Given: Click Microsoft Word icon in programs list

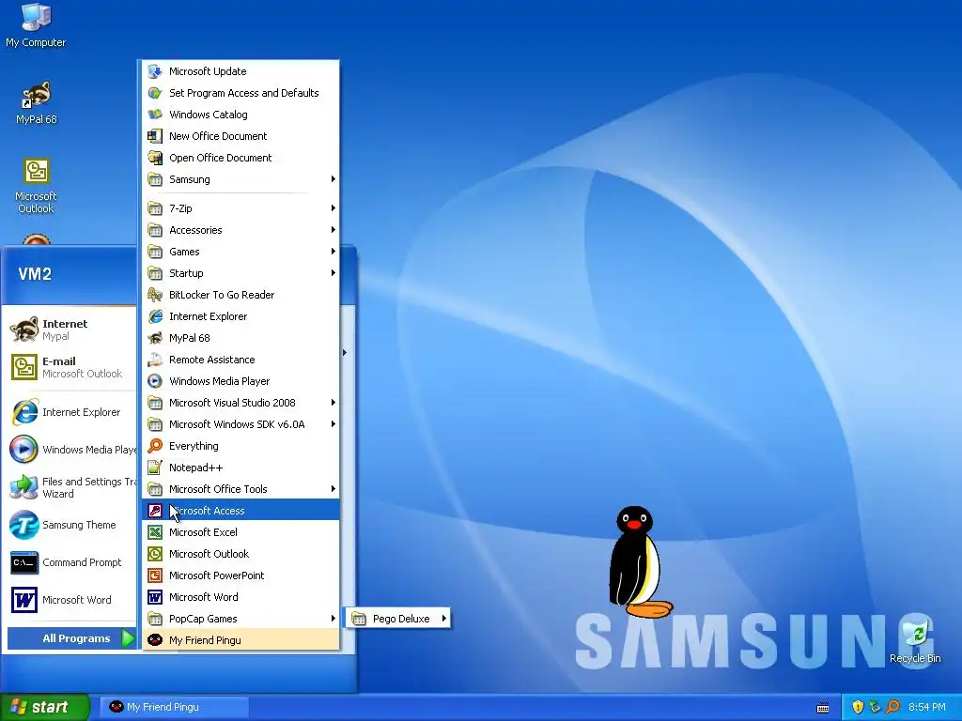Looking at the screenshot, I should pos(155,596).
